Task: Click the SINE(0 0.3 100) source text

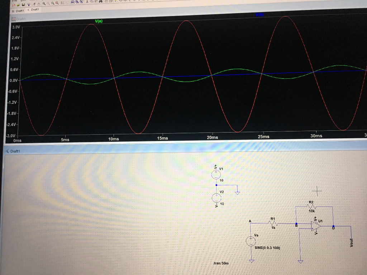Action: pyautogui.click(x=267, y=247)
